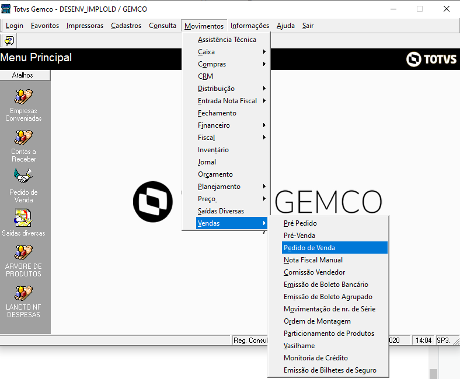Open the ARVORE DE PRODUTOS shortcut icon
Image resolution: width=460 pixels, height=379 pixels.
pyautogui.click(x=23, y=252)
